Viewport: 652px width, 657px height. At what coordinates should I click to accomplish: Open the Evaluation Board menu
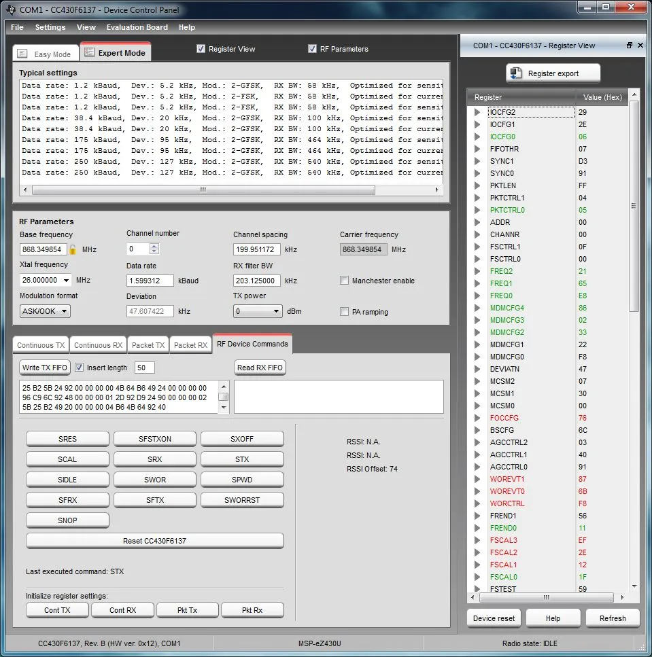point(137,27)
